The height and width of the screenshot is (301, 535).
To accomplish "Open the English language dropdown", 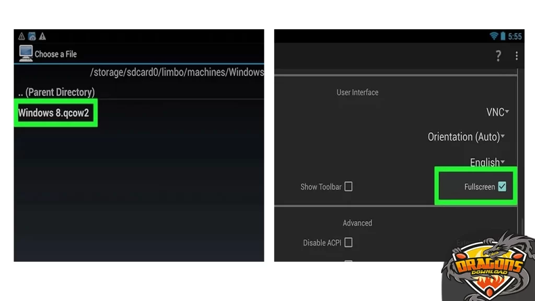I will pos(487,162).
